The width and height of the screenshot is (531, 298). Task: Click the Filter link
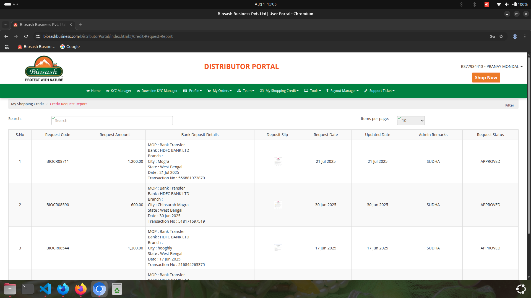click(x=509, y=105)
